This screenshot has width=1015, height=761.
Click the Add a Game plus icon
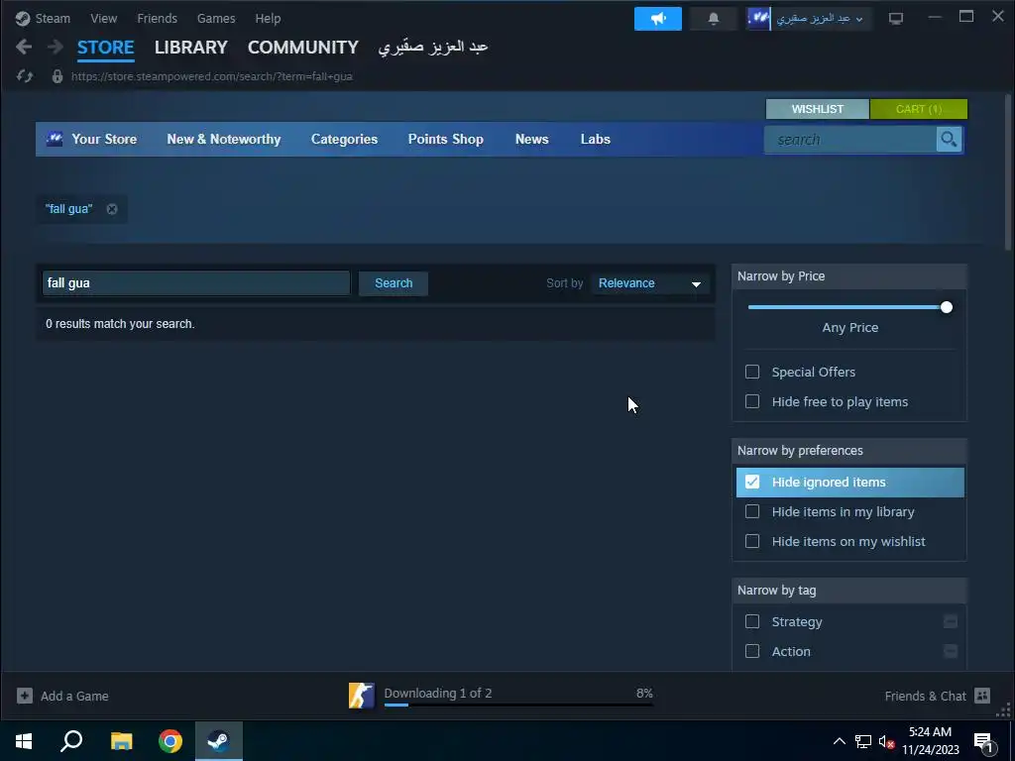click(25, 696)
